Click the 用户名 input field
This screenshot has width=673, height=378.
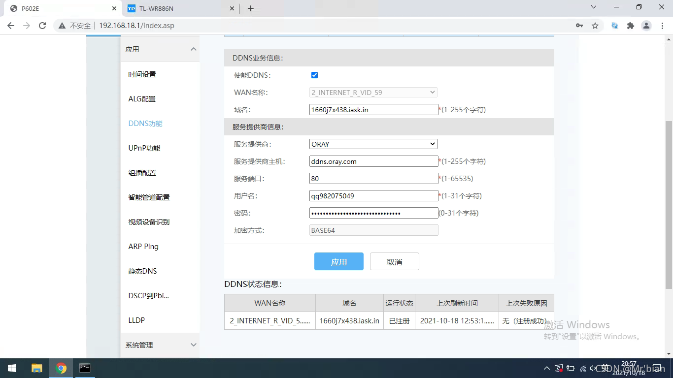[373, 196]
